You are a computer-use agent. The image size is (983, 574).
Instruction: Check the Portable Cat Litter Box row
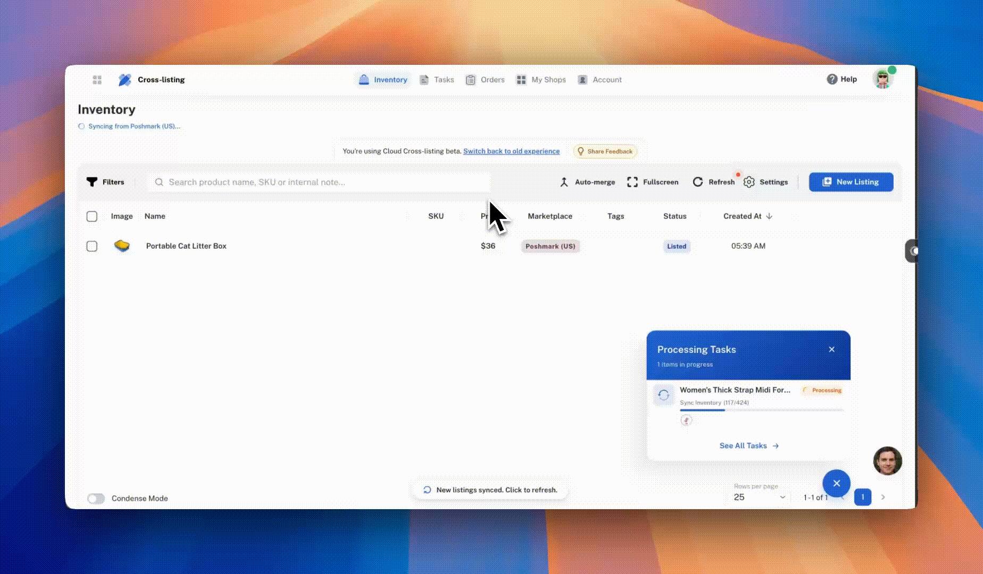(x=92, y=246)
